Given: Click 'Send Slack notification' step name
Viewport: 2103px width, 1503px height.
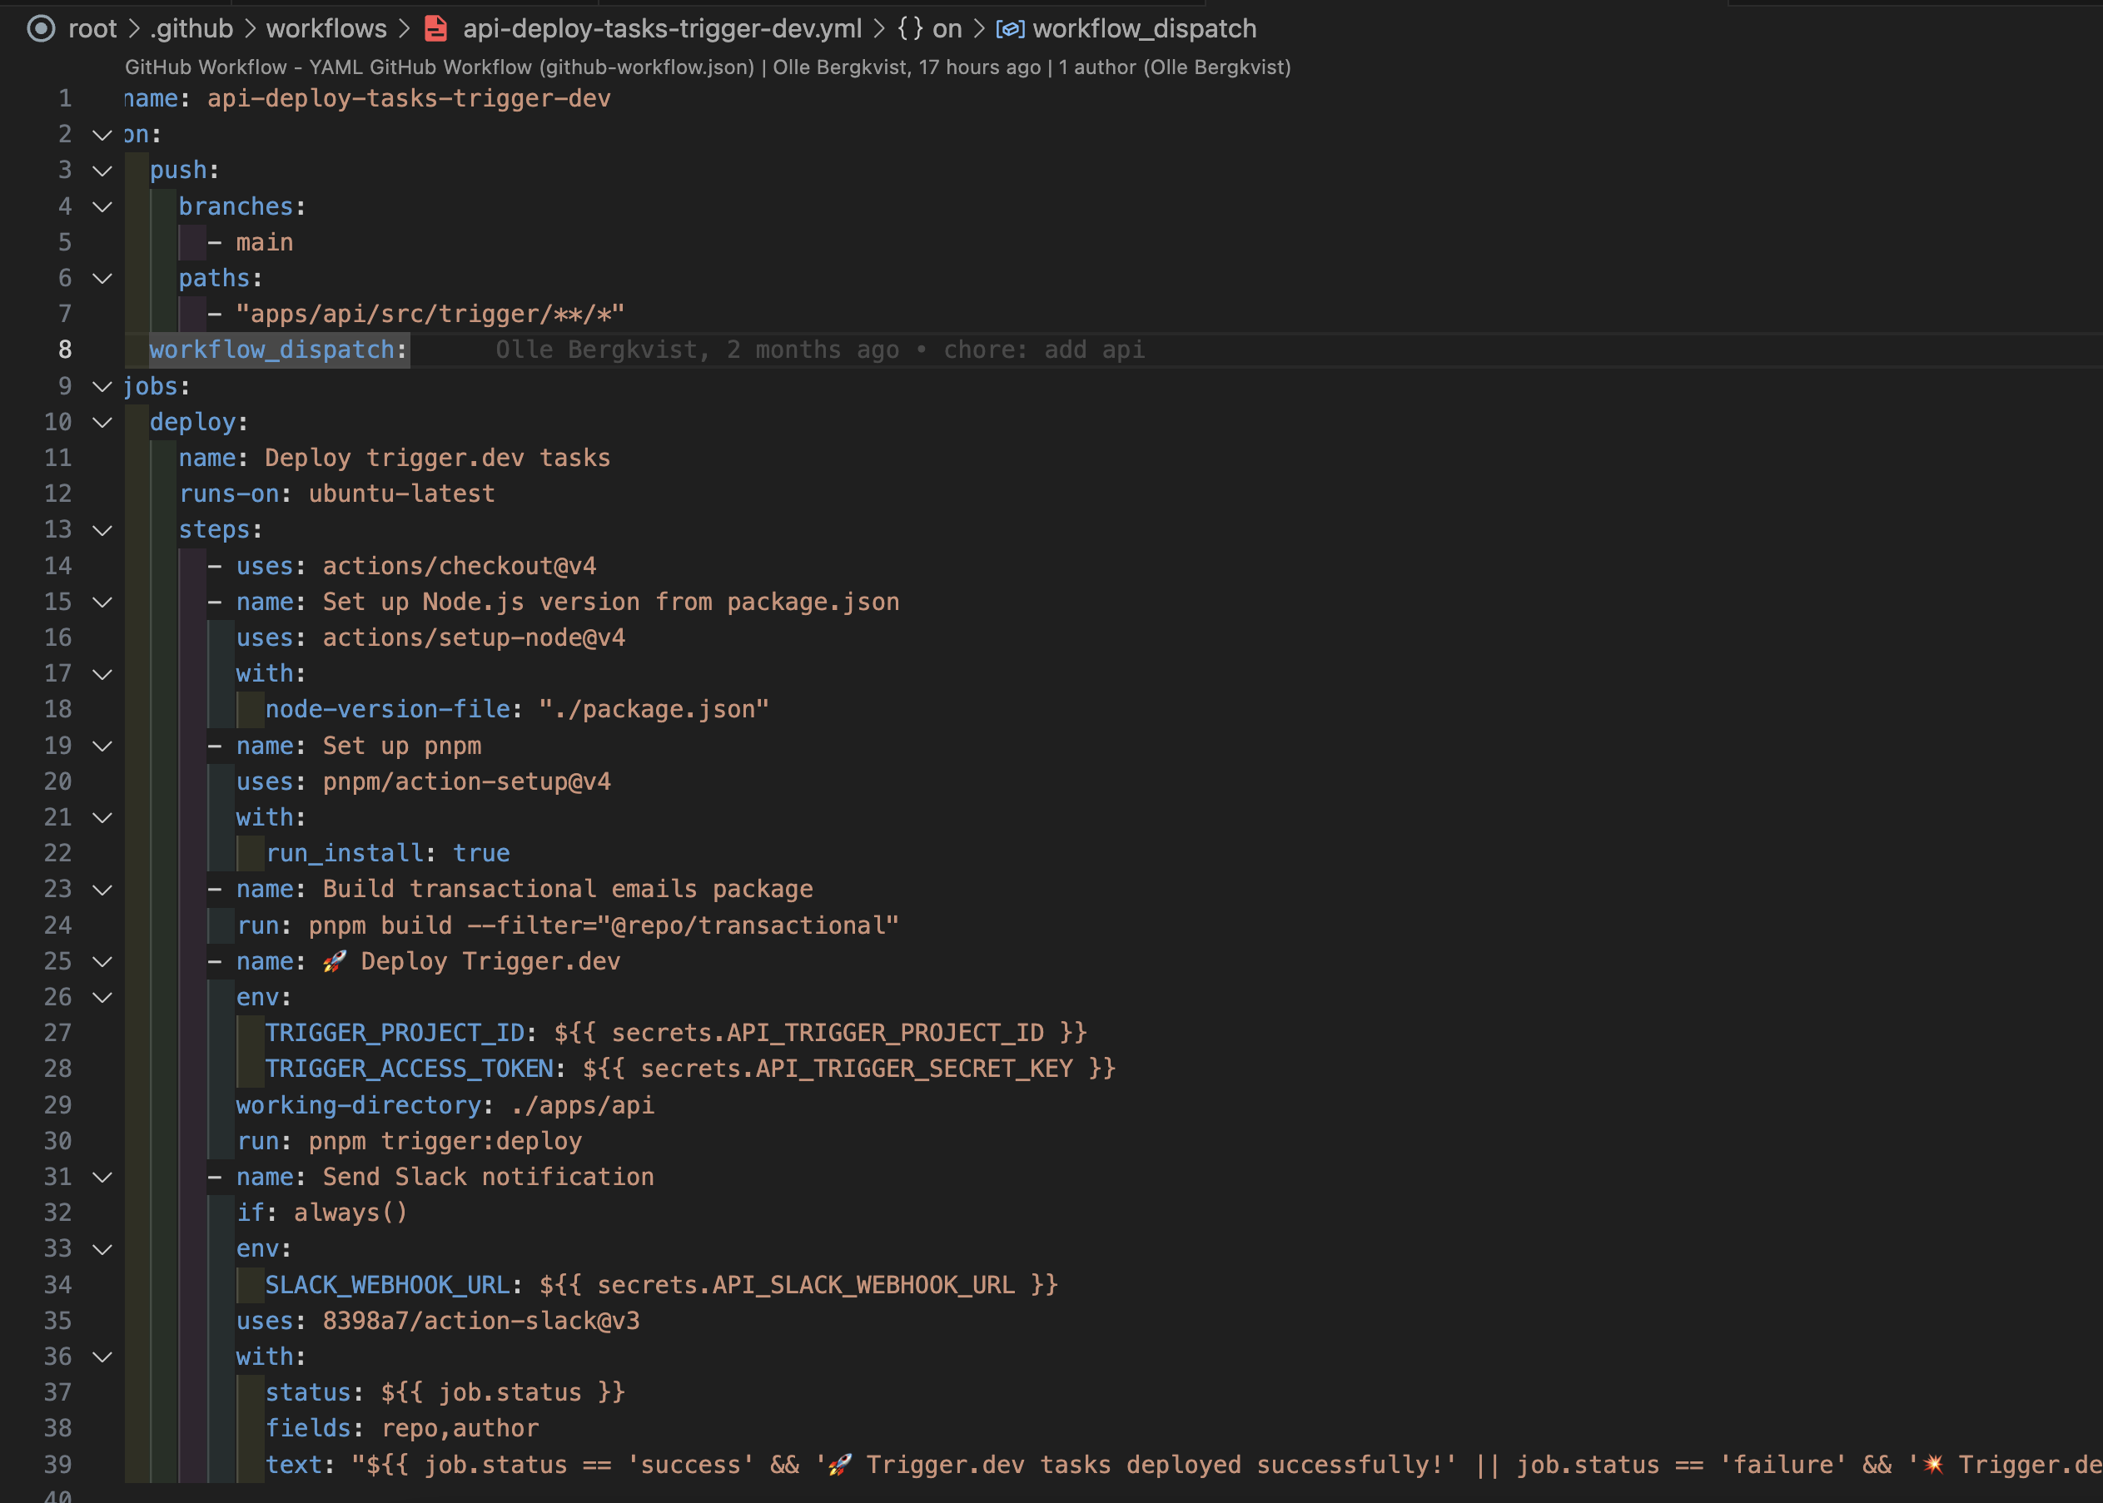Looking at the screenshot, I should coord(488,1178).
